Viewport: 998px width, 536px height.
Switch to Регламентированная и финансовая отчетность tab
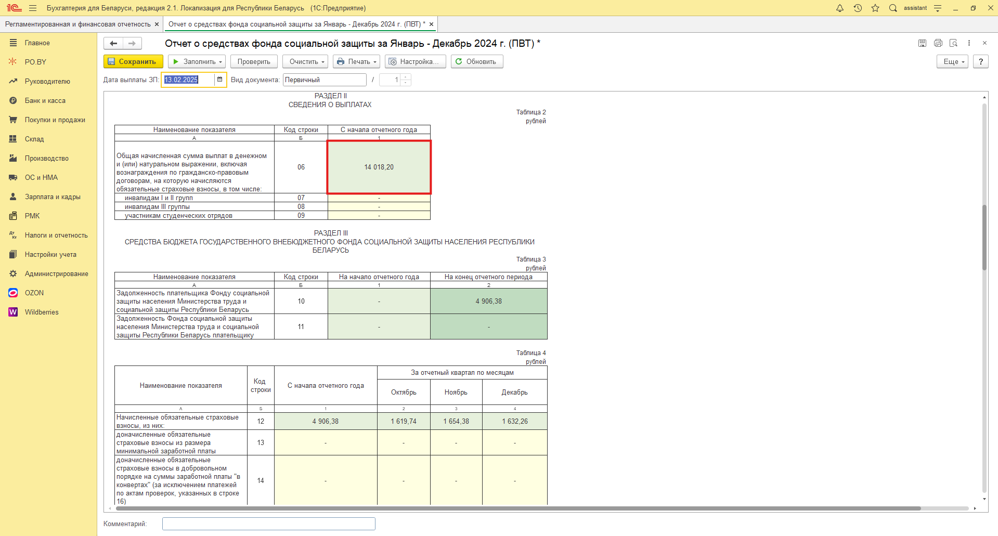point(78,24)
